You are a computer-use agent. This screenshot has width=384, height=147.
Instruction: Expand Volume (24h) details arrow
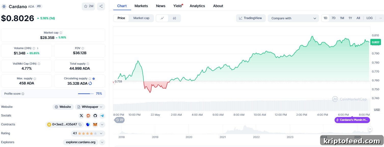(38, 48)
